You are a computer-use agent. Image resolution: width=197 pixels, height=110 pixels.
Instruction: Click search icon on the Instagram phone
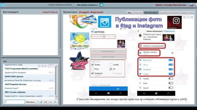coord(168,93)
